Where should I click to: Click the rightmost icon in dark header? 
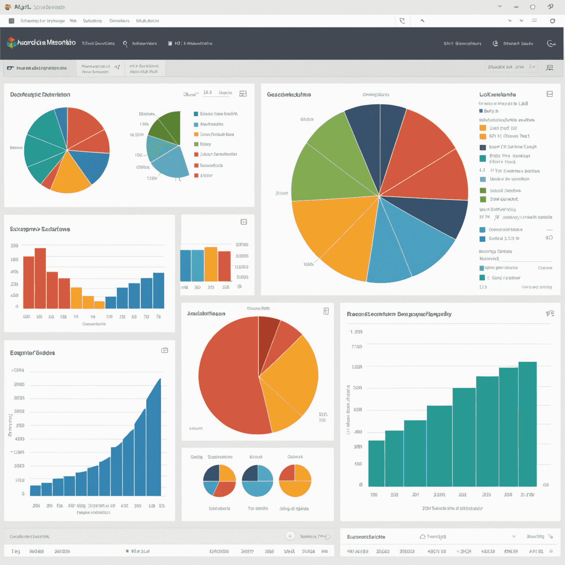tap(551, 43)
